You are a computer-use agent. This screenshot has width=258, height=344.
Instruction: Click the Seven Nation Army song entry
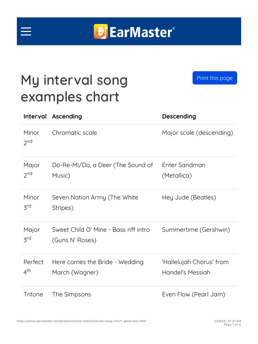95,203
